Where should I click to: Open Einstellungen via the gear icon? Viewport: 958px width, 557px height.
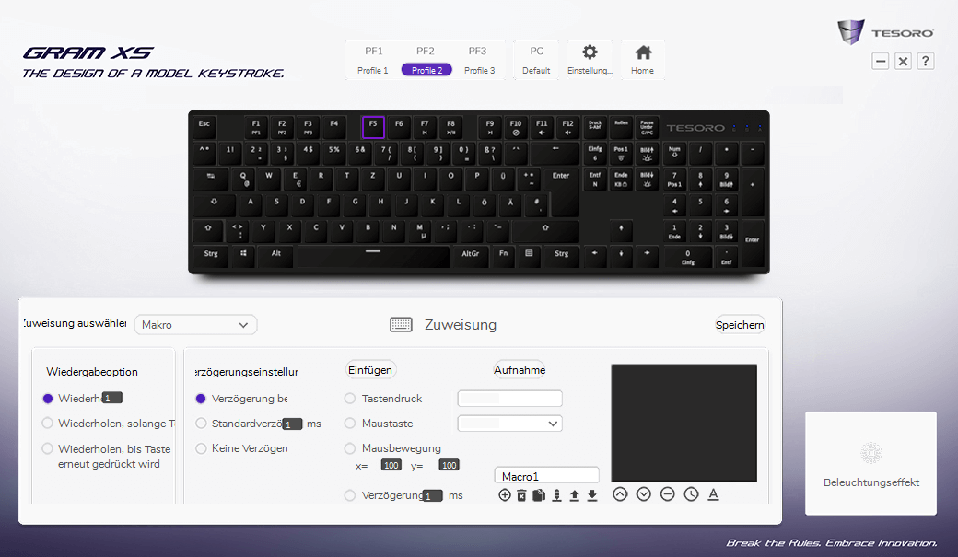point(590,52)
